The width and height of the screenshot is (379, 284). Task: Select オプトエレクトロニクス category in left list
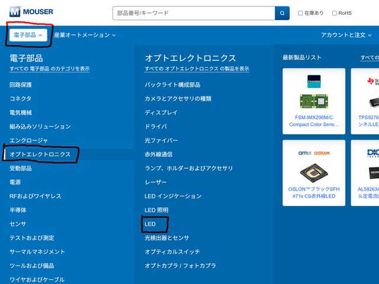40,154
